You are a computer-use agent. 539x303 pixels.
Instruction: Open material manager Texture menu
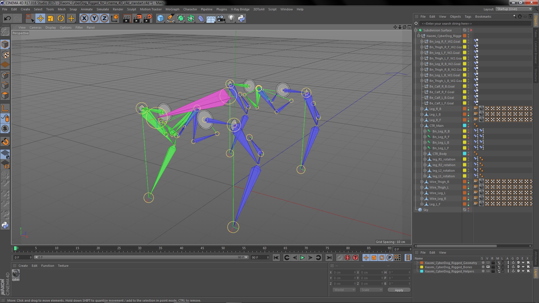63,266
